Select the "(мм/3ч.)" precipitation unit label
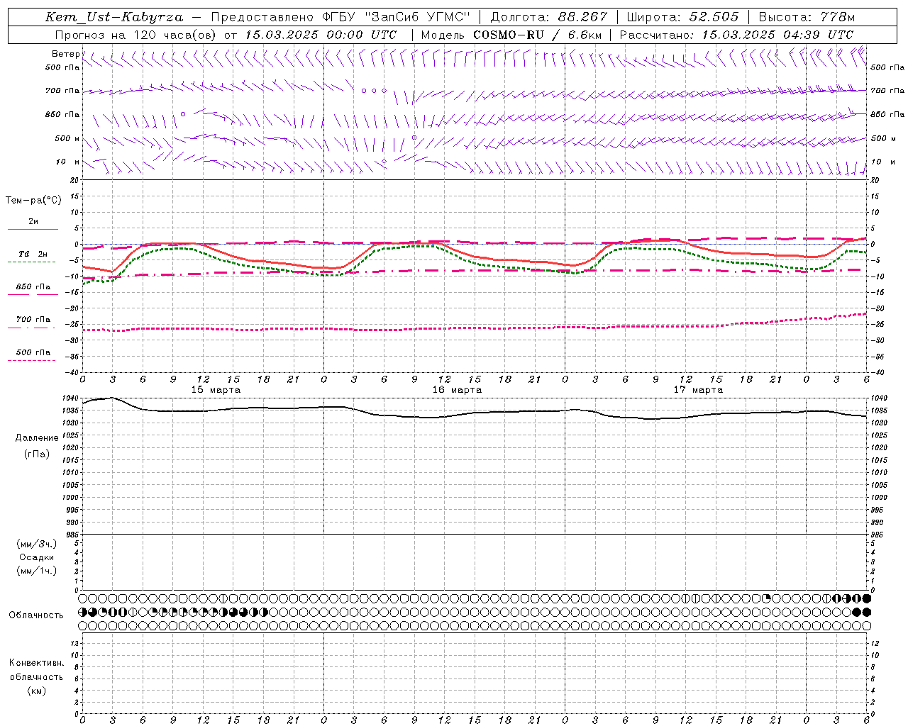Viewport: 908px width, 726px height. 37,544
